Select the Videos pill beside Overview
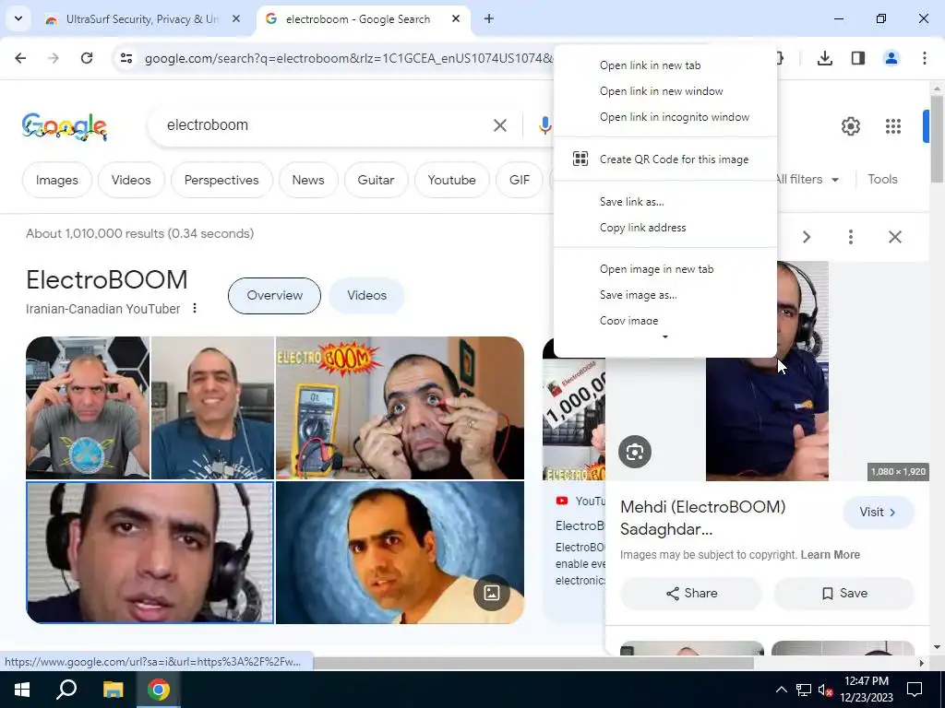 (366, 295)
